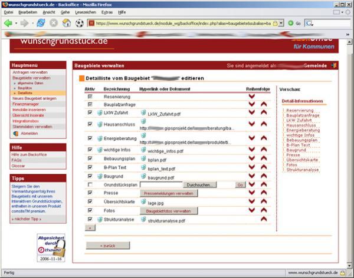Image resolution: width=354 pixels, height=278 pixels.
Task: Open the document icon before LKW_Zufahrt.pdf
Action: [x=143, y=112]
